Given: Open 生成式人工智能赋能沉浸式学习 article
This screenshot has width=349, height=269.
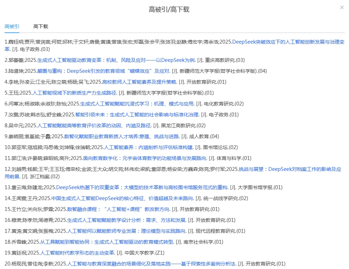Looking at the screenshot, I should click(x=137, y=104).
